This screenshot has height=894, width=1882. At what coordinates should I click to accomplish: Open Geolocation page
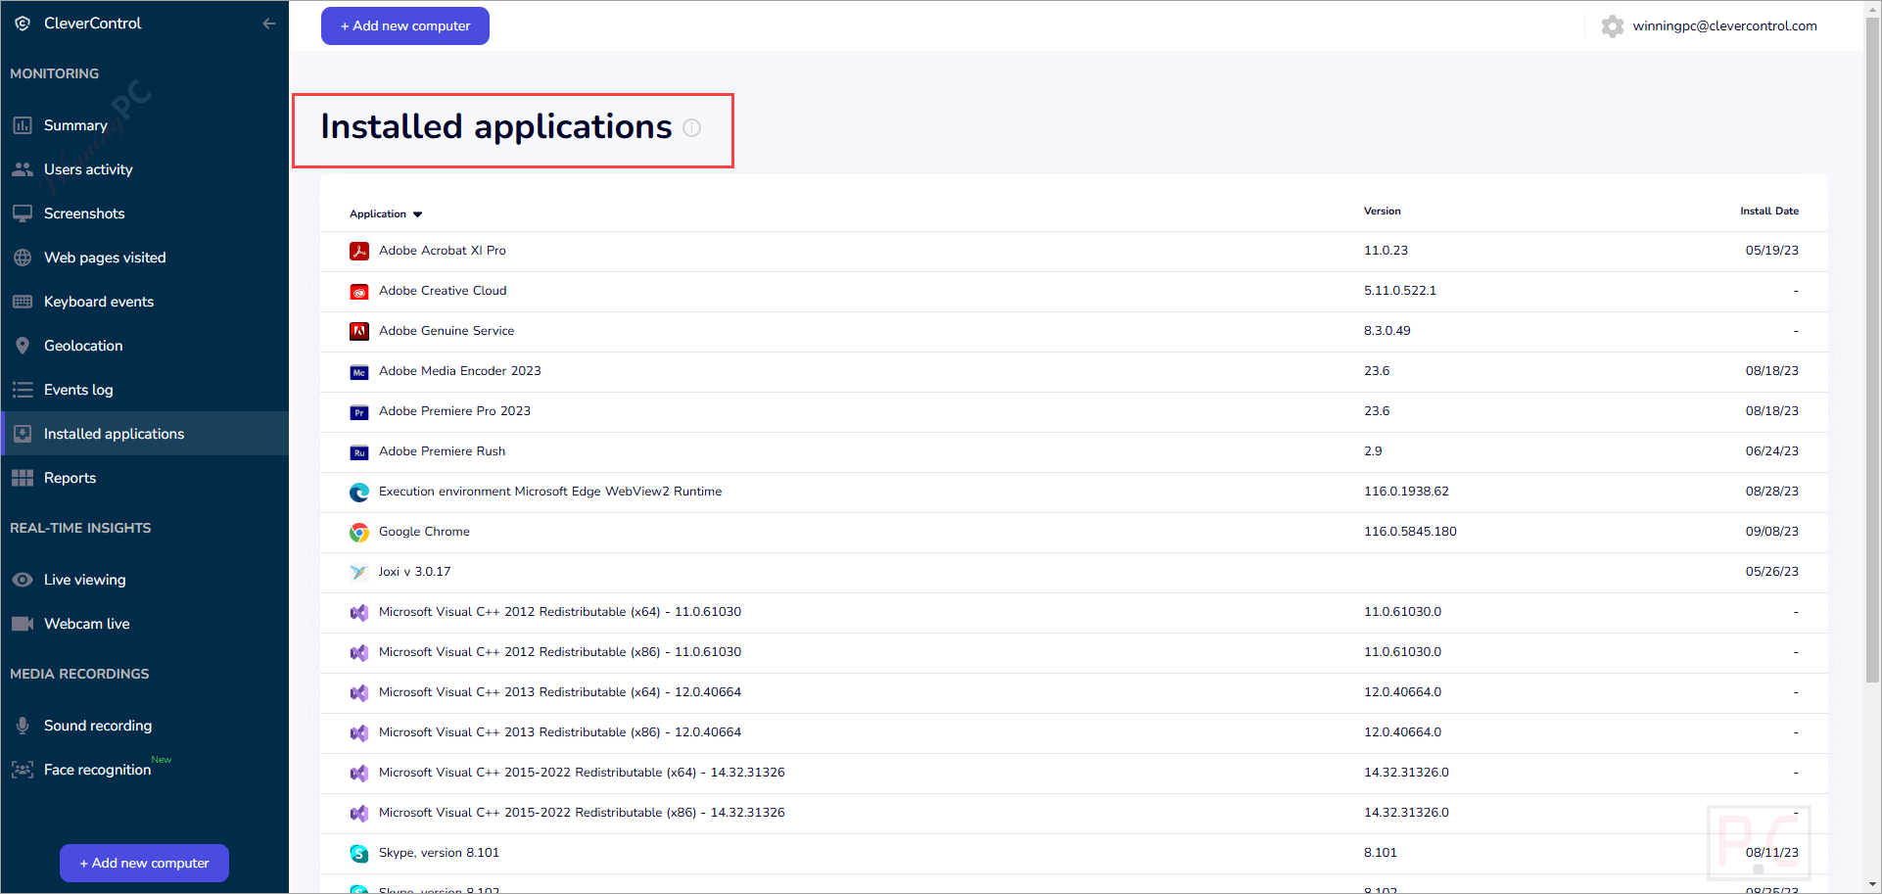click(145, 346)
